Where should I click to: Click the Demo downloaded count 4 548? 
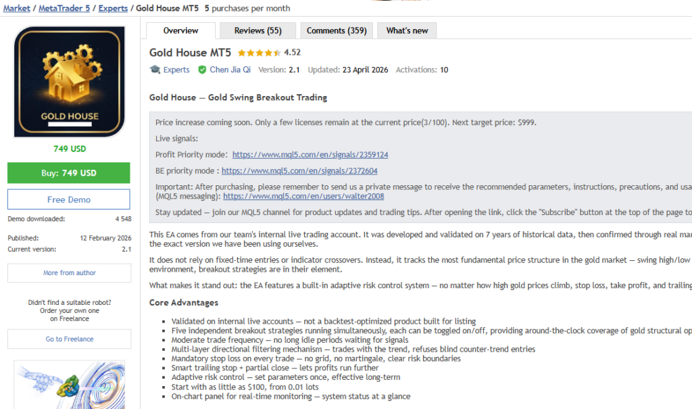123,219
